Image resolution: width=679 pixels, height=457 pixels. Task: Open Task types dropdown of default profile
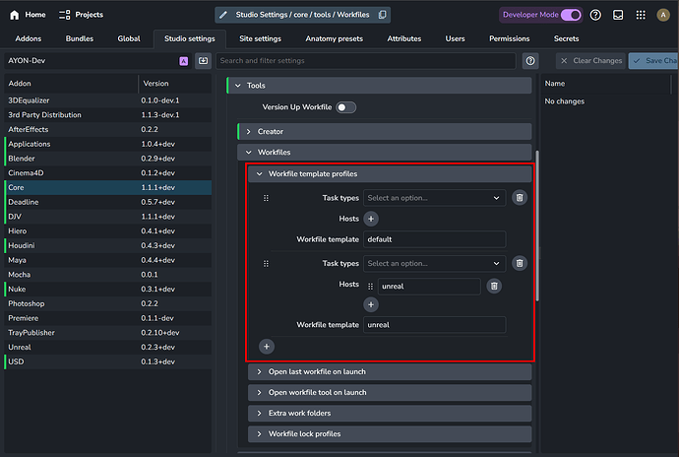pyautogui.click(x=434, y=198)
